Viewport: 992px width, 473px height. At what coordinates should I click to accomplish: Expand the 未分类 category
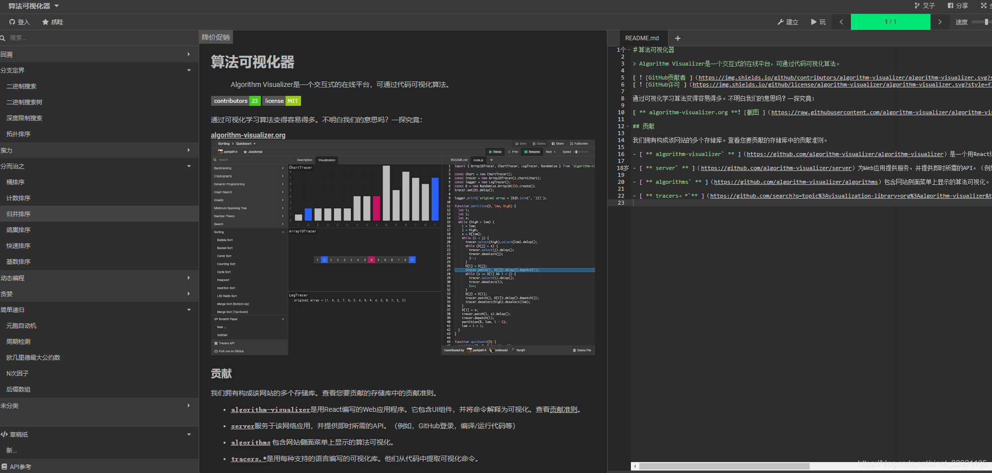pos(99,405)
